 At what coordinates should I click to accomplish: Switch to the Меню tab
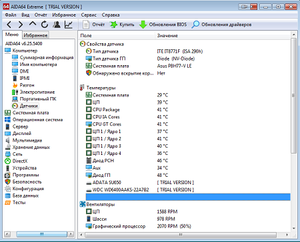(x=12, y=35)
